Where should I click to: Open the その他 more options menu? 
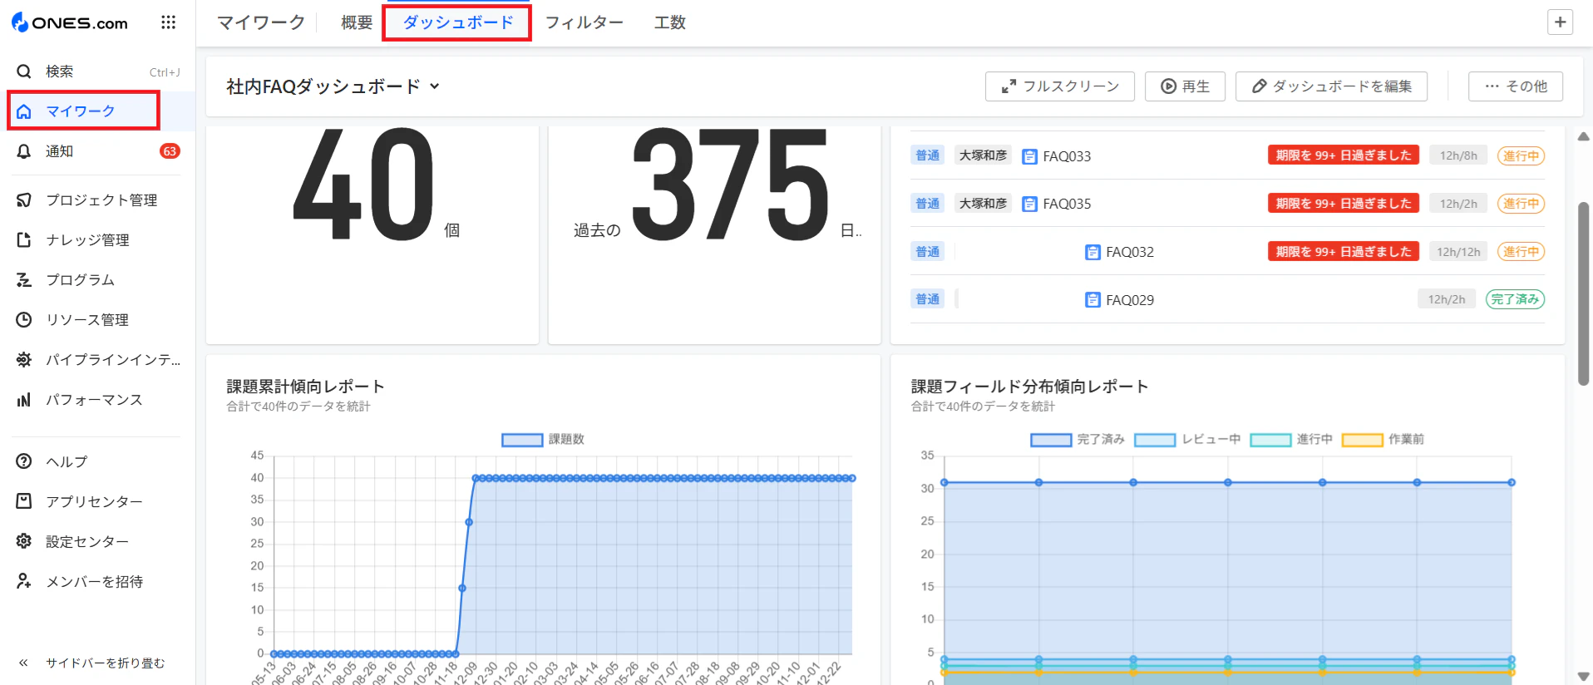coord(1515,86)
